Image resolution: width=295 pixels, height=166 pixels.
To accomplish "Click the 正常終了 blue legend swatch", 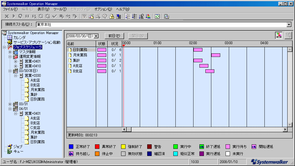I will [71, 147].
